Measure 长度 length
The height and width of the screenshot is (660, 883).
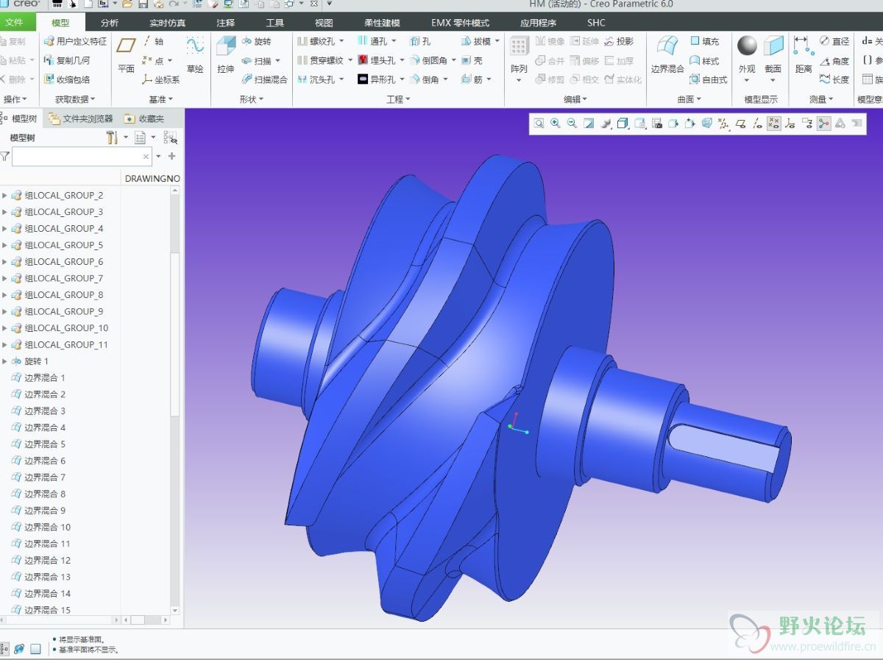pos(834,79)
